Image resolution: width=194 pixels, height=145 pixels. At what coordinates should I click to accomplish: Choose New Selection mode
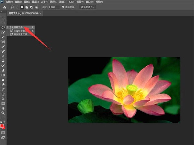click(22, 7)
